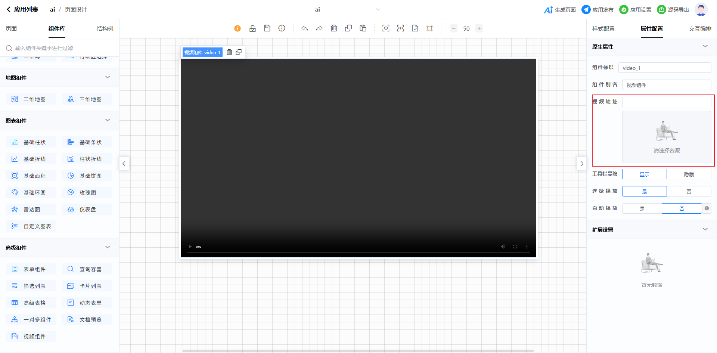
Task: Collapse the 原生属性 panel section
Action: coord(705,46)
